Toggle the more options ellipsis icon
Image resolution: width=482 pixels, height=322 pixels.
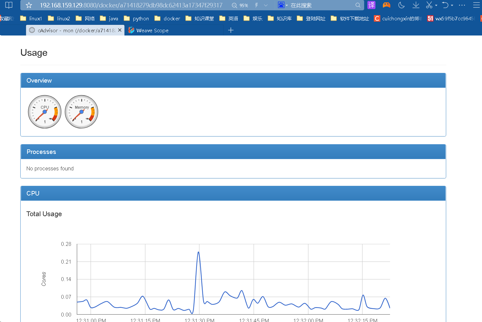462,5
